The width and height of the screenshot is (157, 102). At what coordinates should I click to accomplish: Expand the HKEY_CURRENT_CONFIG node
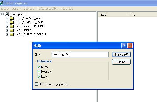point(7,34)
